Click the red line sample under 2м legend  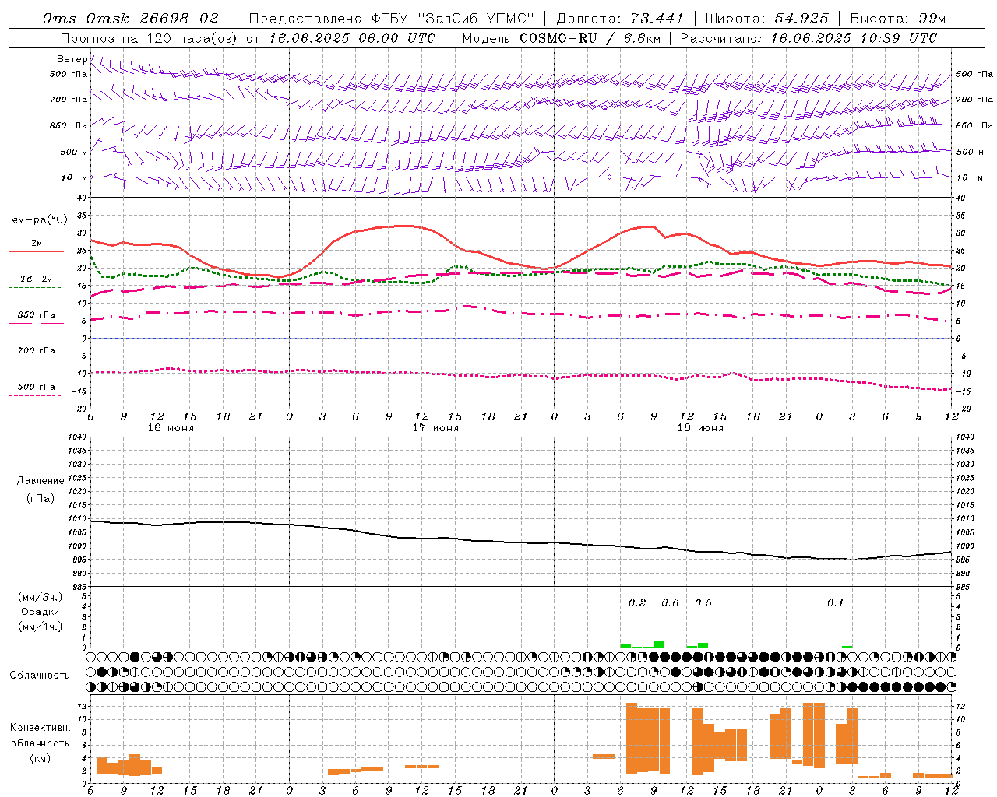[x=36, y=251]
